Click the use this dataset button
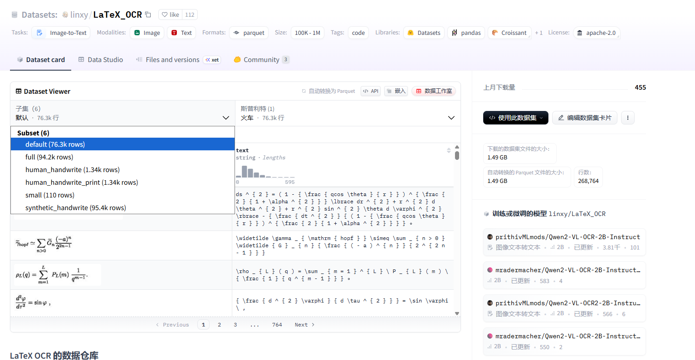695x360 pixels. pos(515,118)
